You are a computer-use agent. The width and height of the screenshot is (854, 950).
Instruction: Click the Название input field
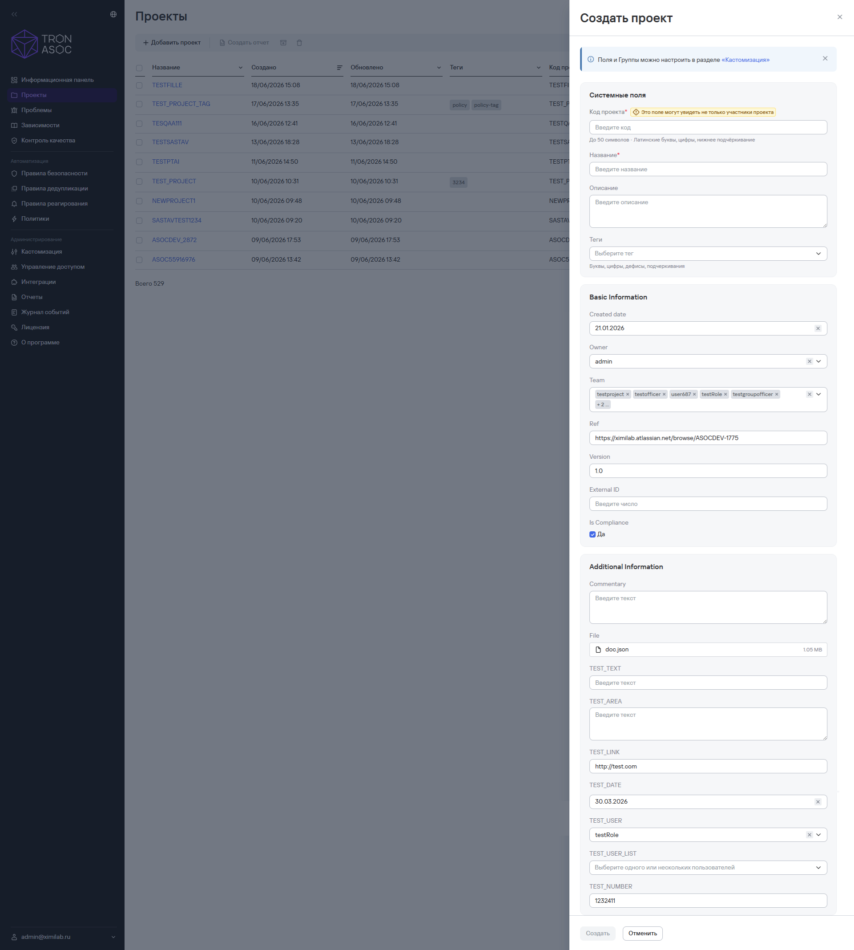pos(708,169)
